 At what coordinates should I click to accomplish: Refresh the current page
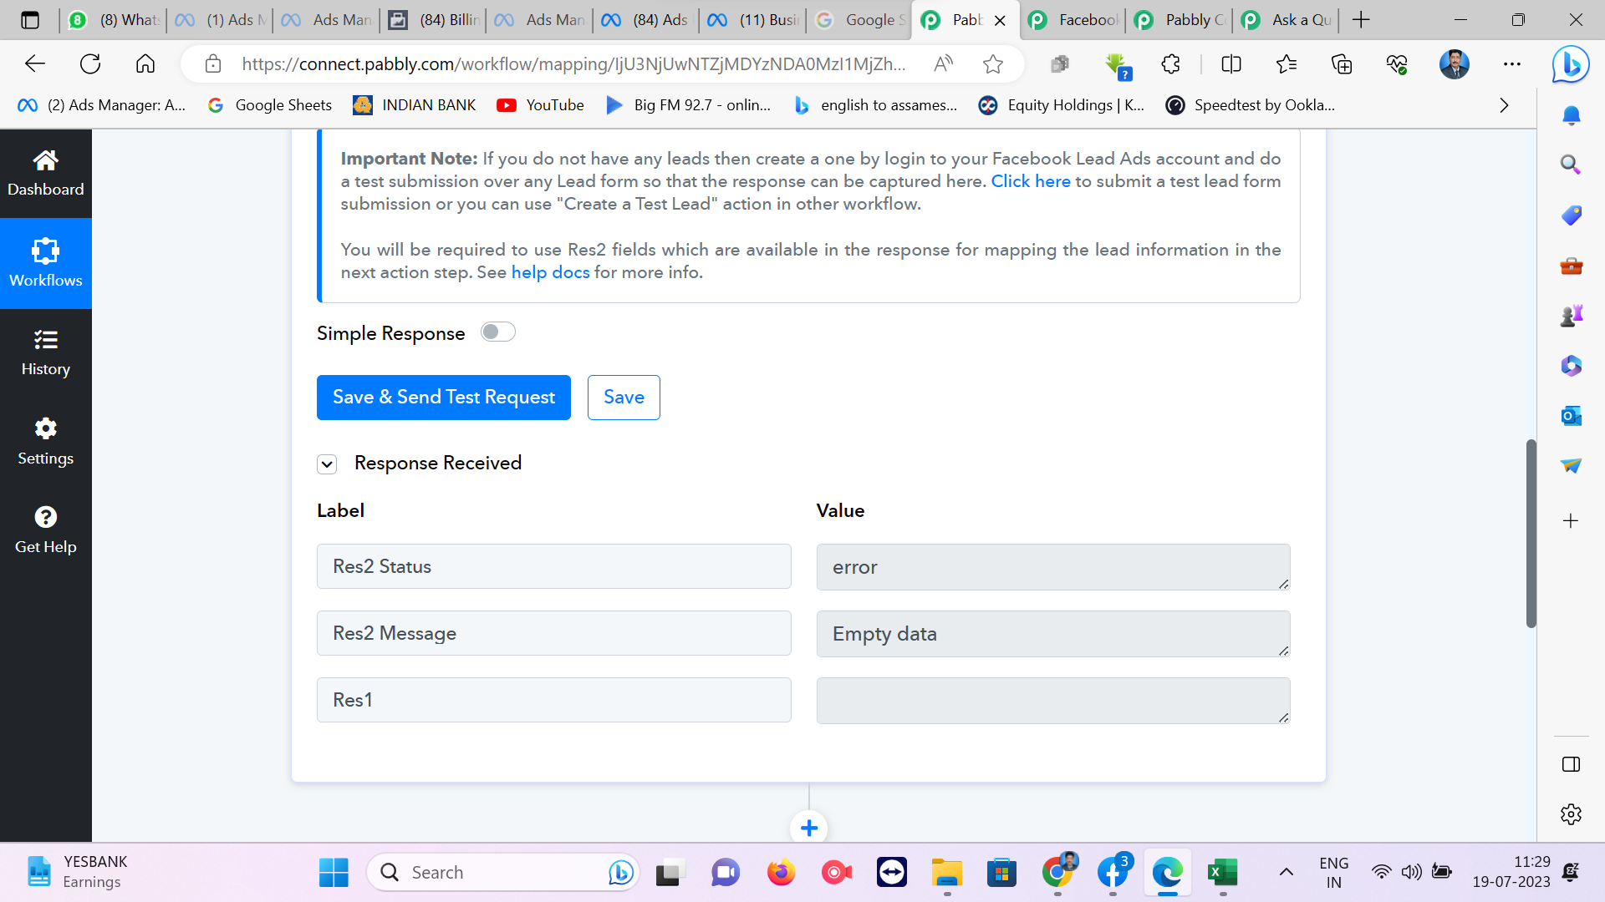click(x=90, y=63)
